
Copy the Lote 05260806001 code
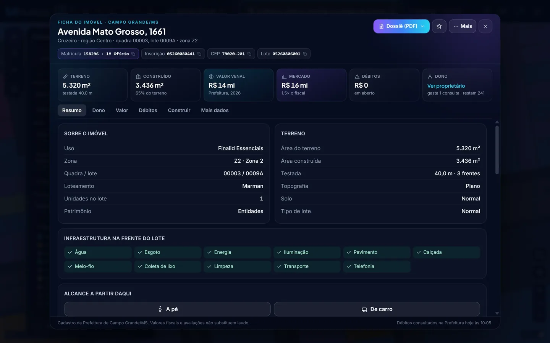(x=305, y=54)
